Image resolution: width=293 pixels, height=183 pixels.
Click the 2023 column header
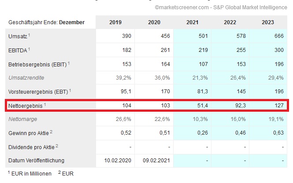(x=267, y=22)
